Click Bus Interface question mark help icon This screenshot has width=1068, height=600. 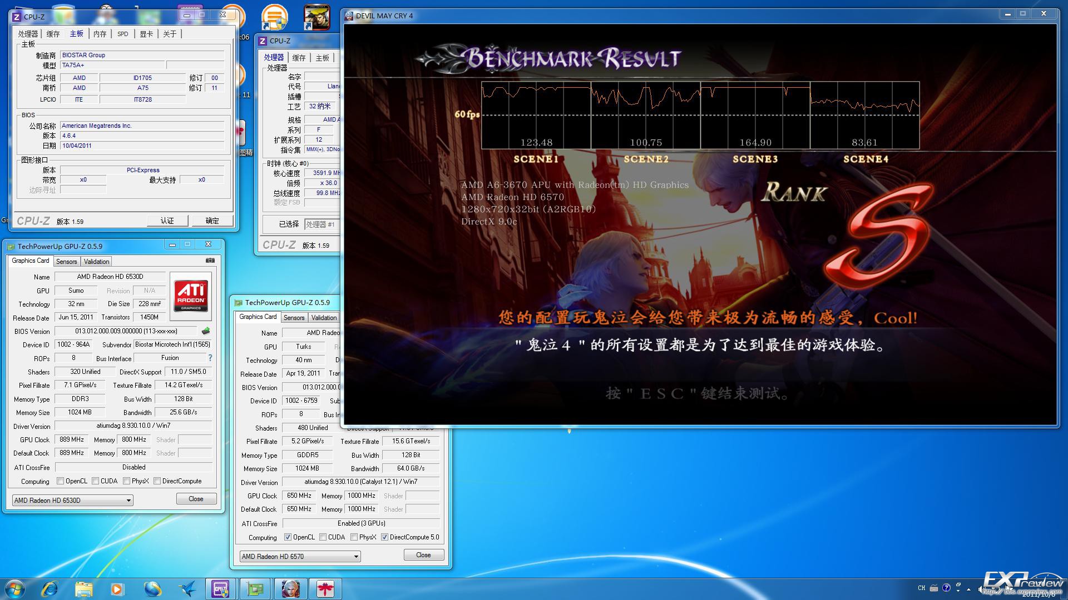[x=210, y=358]
